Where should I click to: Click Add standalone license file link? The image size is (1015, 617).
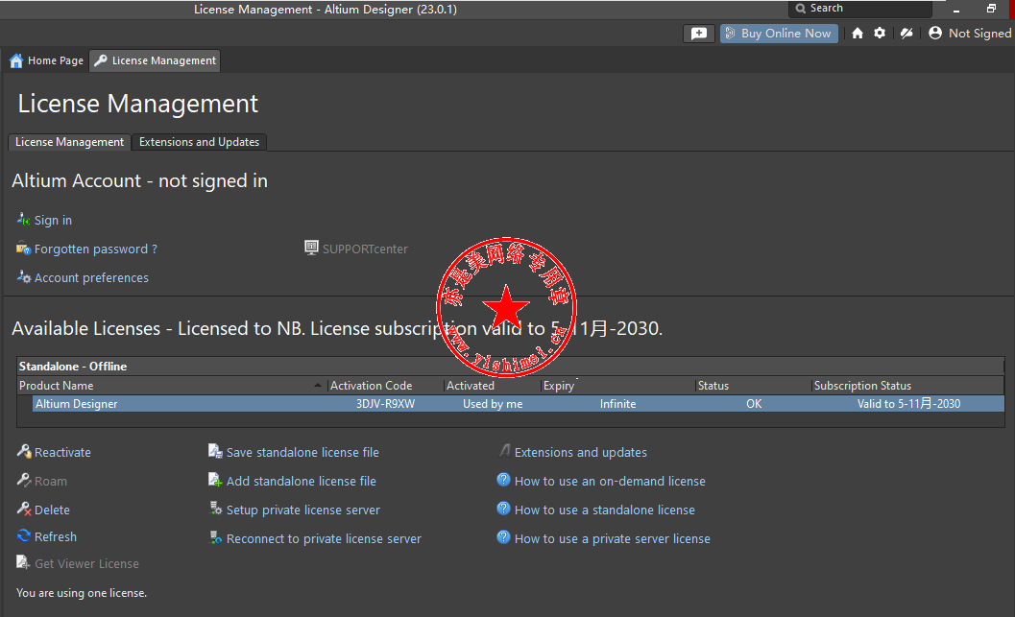[x=301, y=481]
